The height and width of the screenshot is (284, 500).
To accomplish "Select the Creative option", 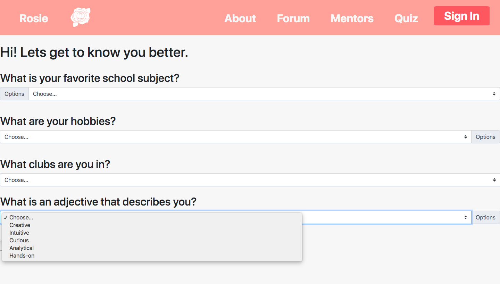I will [x=20, y=225].
